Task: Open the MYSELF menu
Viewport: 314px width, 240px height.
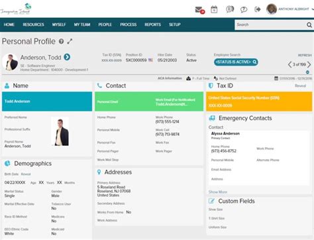Action: point(59,25)
